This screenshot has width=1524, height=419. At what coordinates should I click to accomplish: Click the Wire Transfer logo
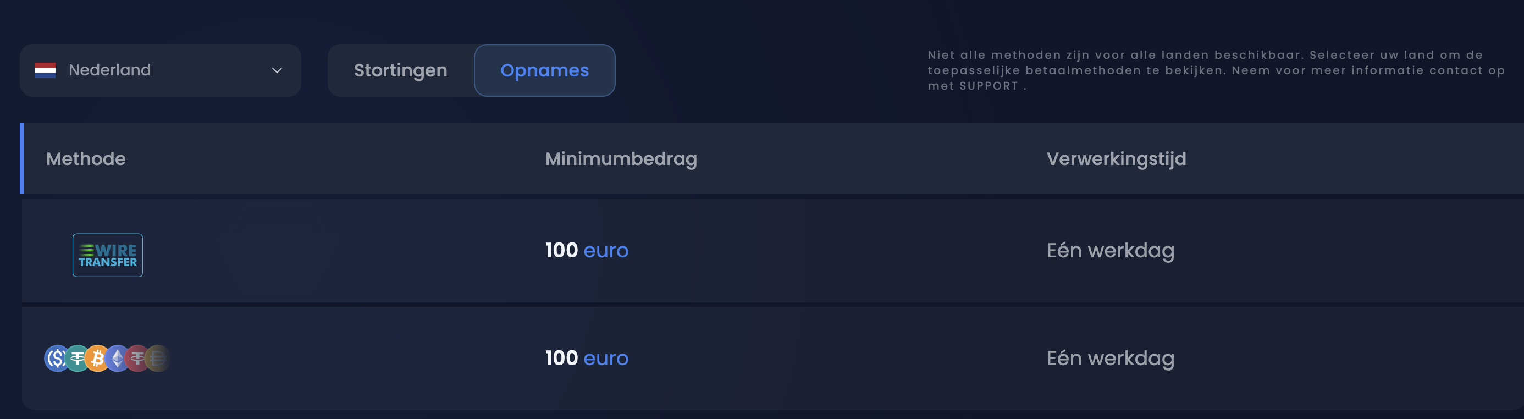tap(107, 255)
